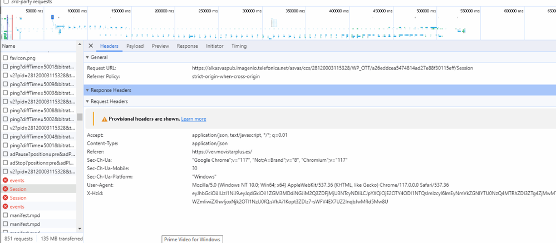Switch to the Preview tab

pyautogui.click(x=160, y=46)
